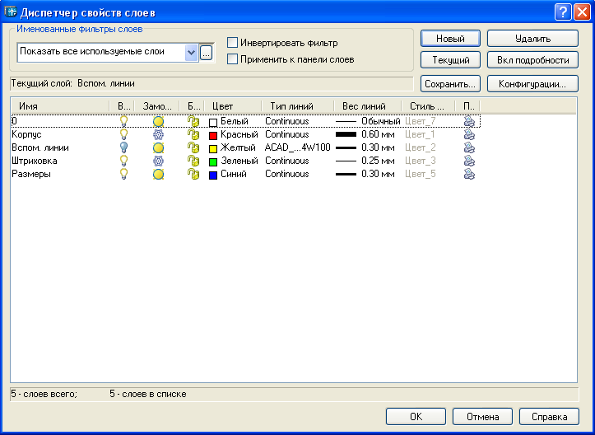Viewport: 595px width, 435px height.
Task: Open Конфигурации... dialog button
Action: 532,84
